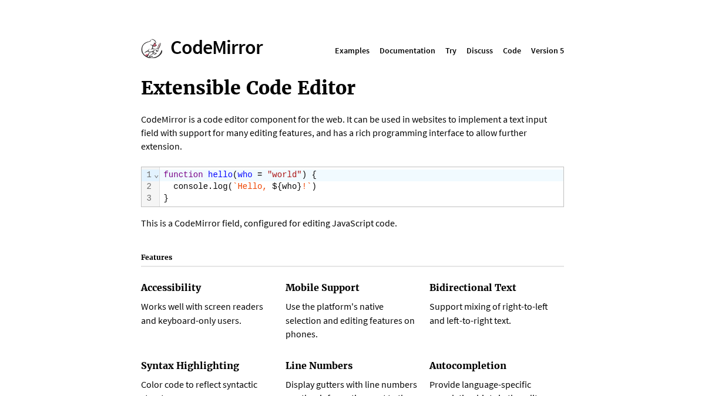Go to the Try page
The height and width of the screenshot is (396, 705).
pos(451,50)
